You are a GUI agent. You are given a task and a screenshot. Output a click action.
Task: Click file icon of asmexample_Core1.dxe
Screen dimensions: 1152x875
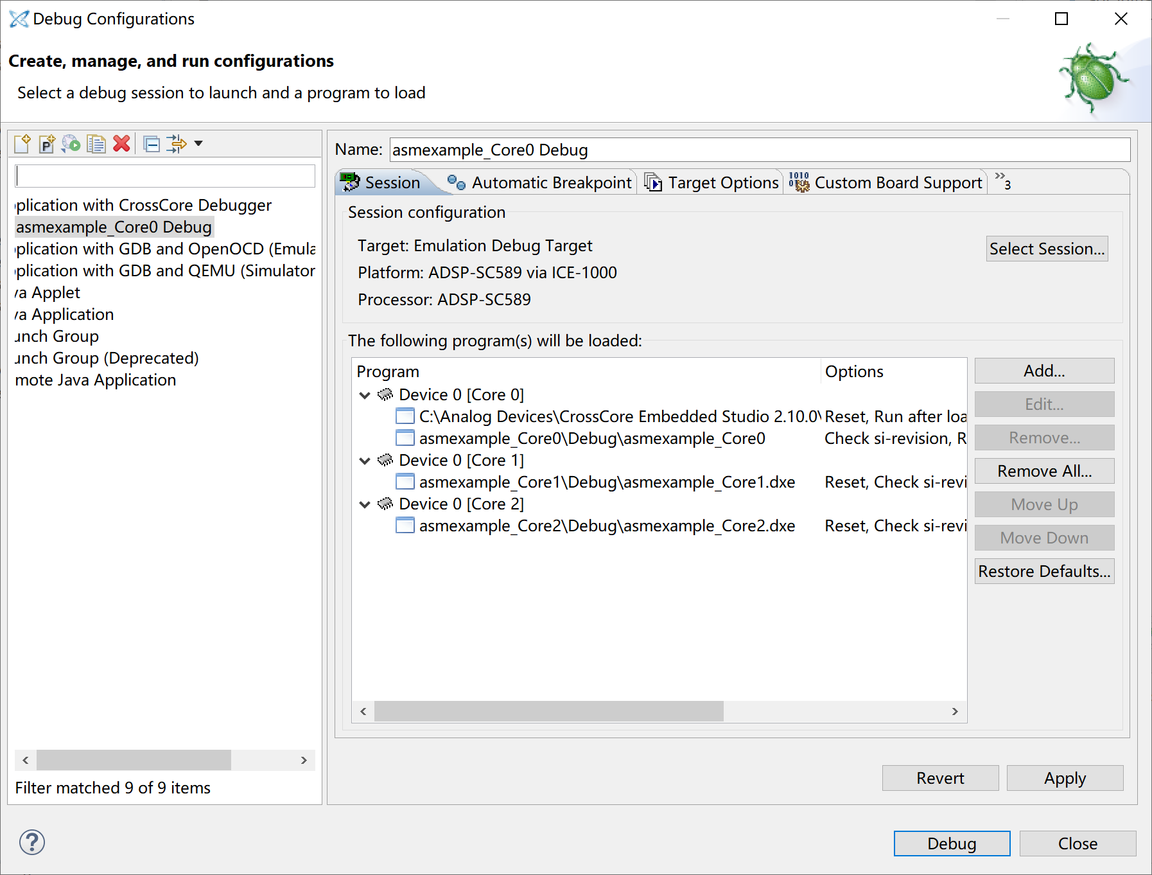coord(405,482)
